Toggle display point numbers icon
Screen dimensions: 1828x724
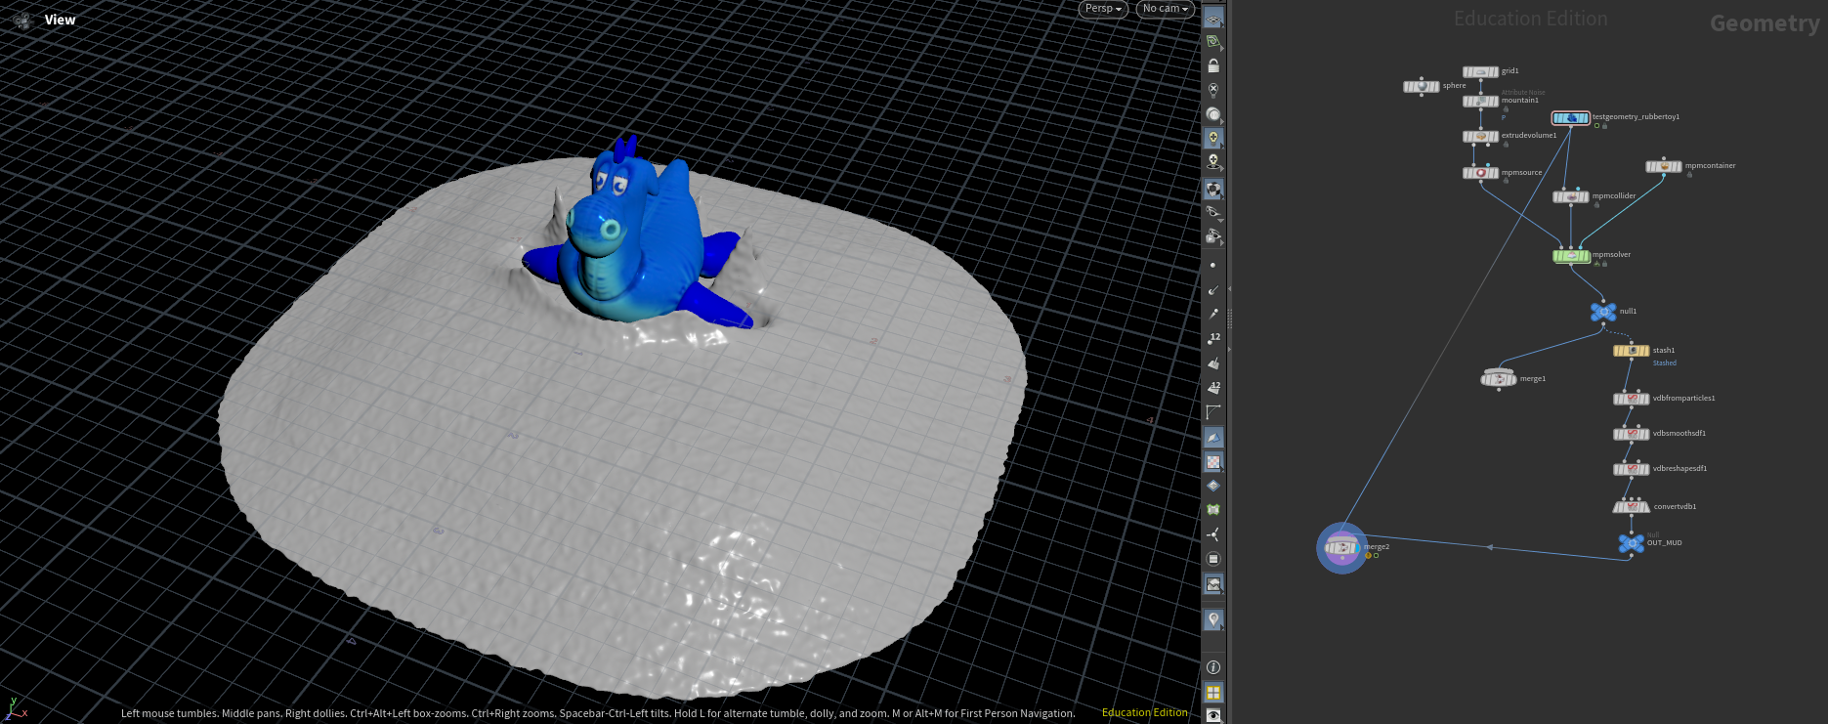[1213, 338]
